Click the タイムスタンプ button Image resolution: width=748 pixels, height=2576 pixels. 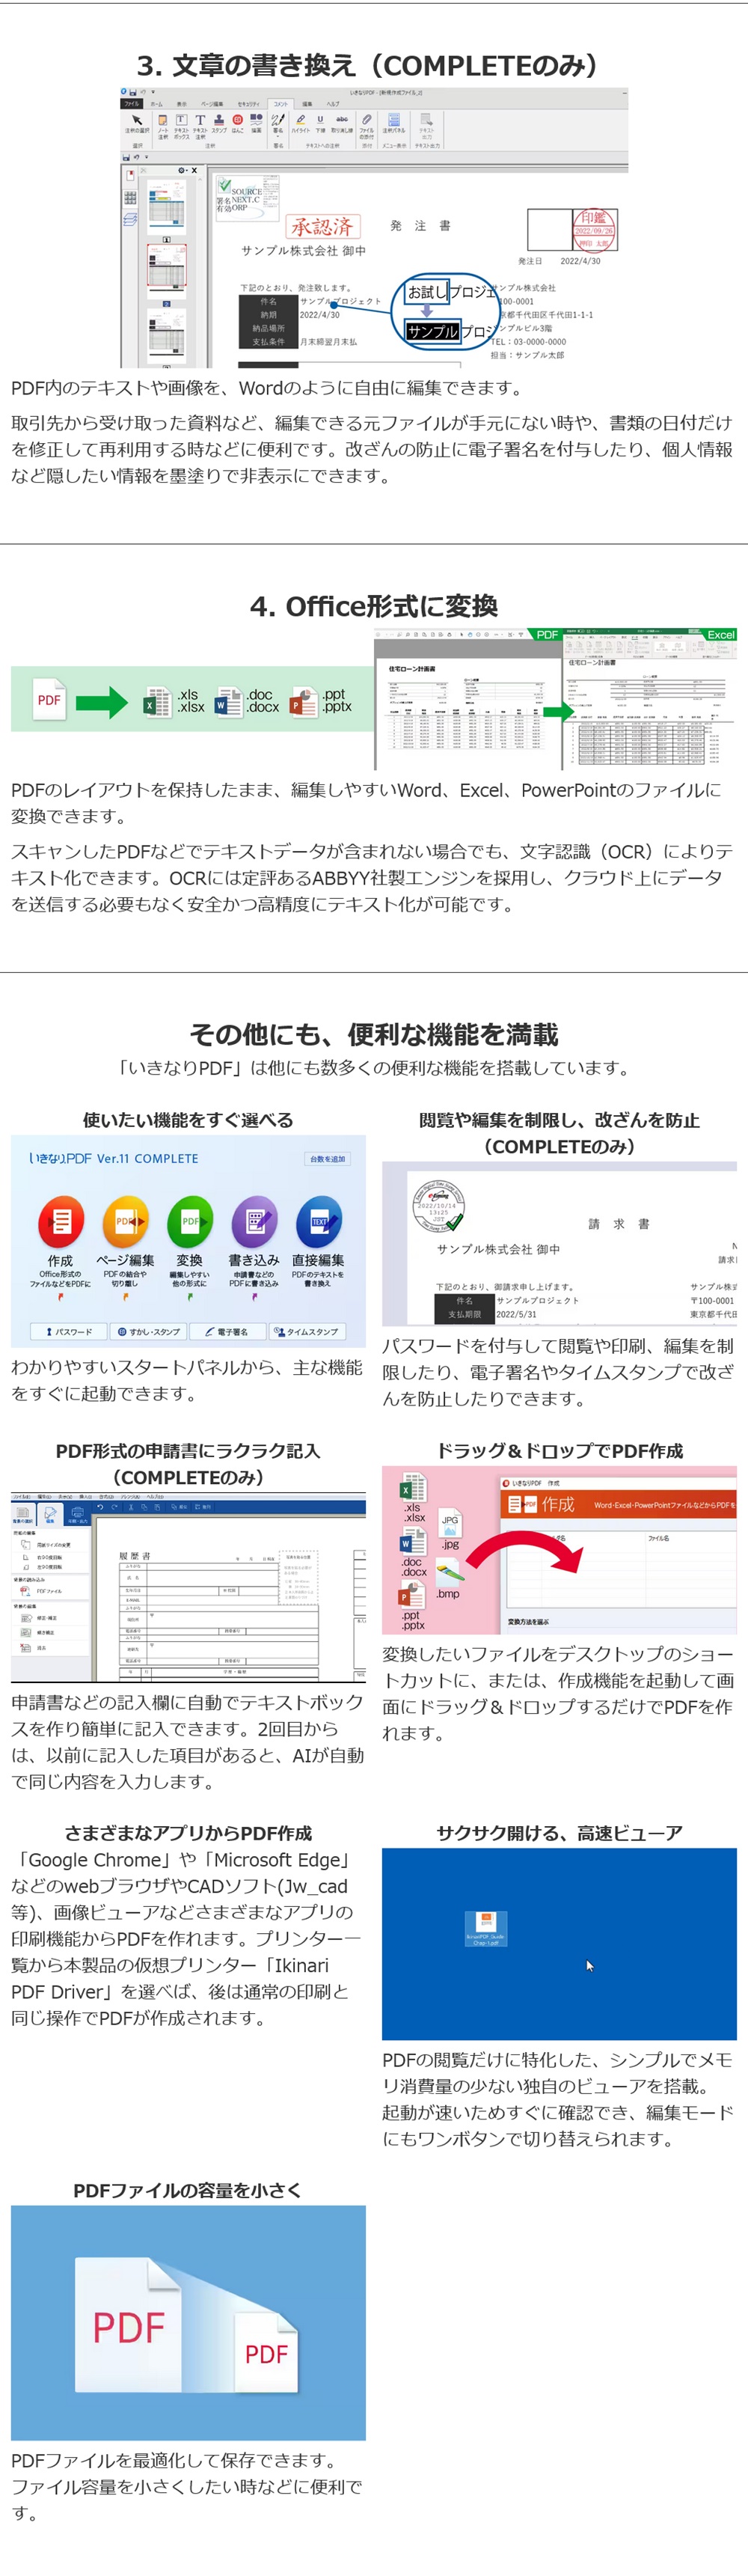[307, 1331]
